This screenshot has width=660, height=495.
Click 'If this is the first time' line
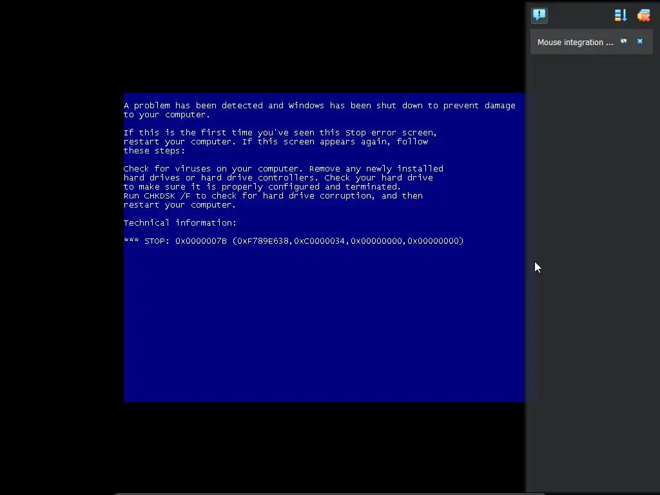280,133
